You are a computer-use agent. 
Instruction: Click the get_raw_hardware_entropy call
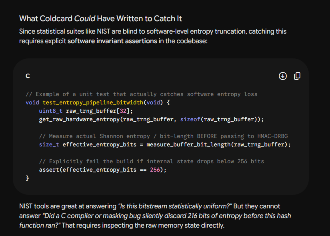pos(151,119)
